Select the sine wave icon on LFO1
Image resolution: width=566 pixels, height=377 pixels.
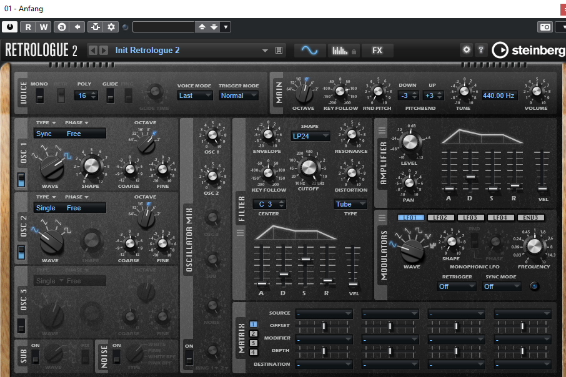coord(392,245)
